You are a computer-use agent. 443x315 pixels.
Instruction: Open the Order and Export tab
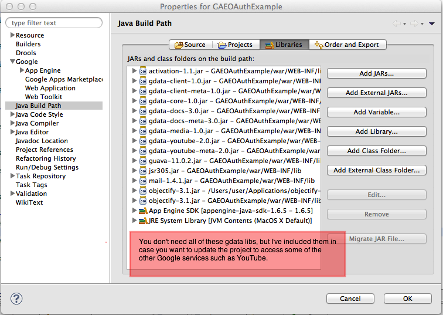347,45
